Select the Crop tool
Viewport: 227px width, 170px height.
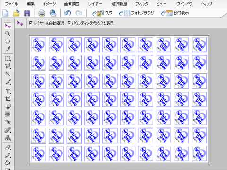tap(8, 99)
